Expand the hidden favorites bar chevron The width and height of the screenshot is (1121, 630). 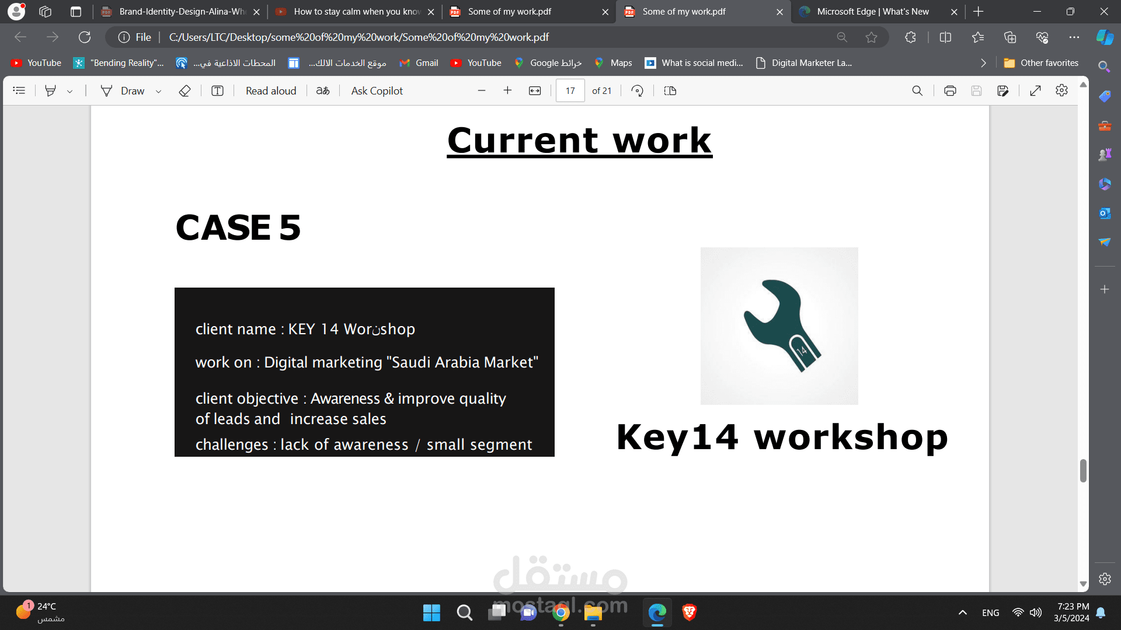[x=983, y=63]
